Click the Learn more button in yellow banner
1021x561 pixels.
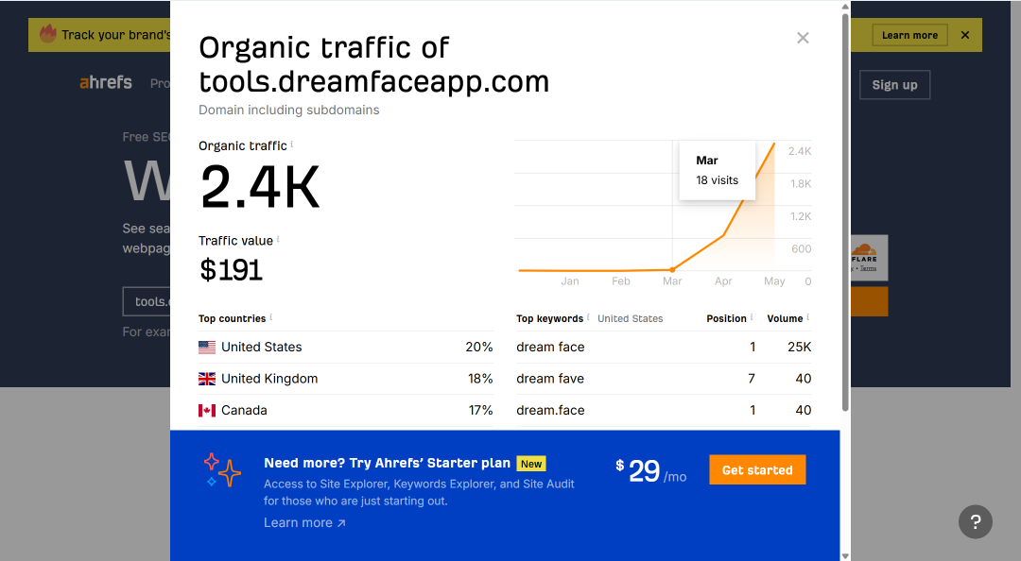coord(909,35)
